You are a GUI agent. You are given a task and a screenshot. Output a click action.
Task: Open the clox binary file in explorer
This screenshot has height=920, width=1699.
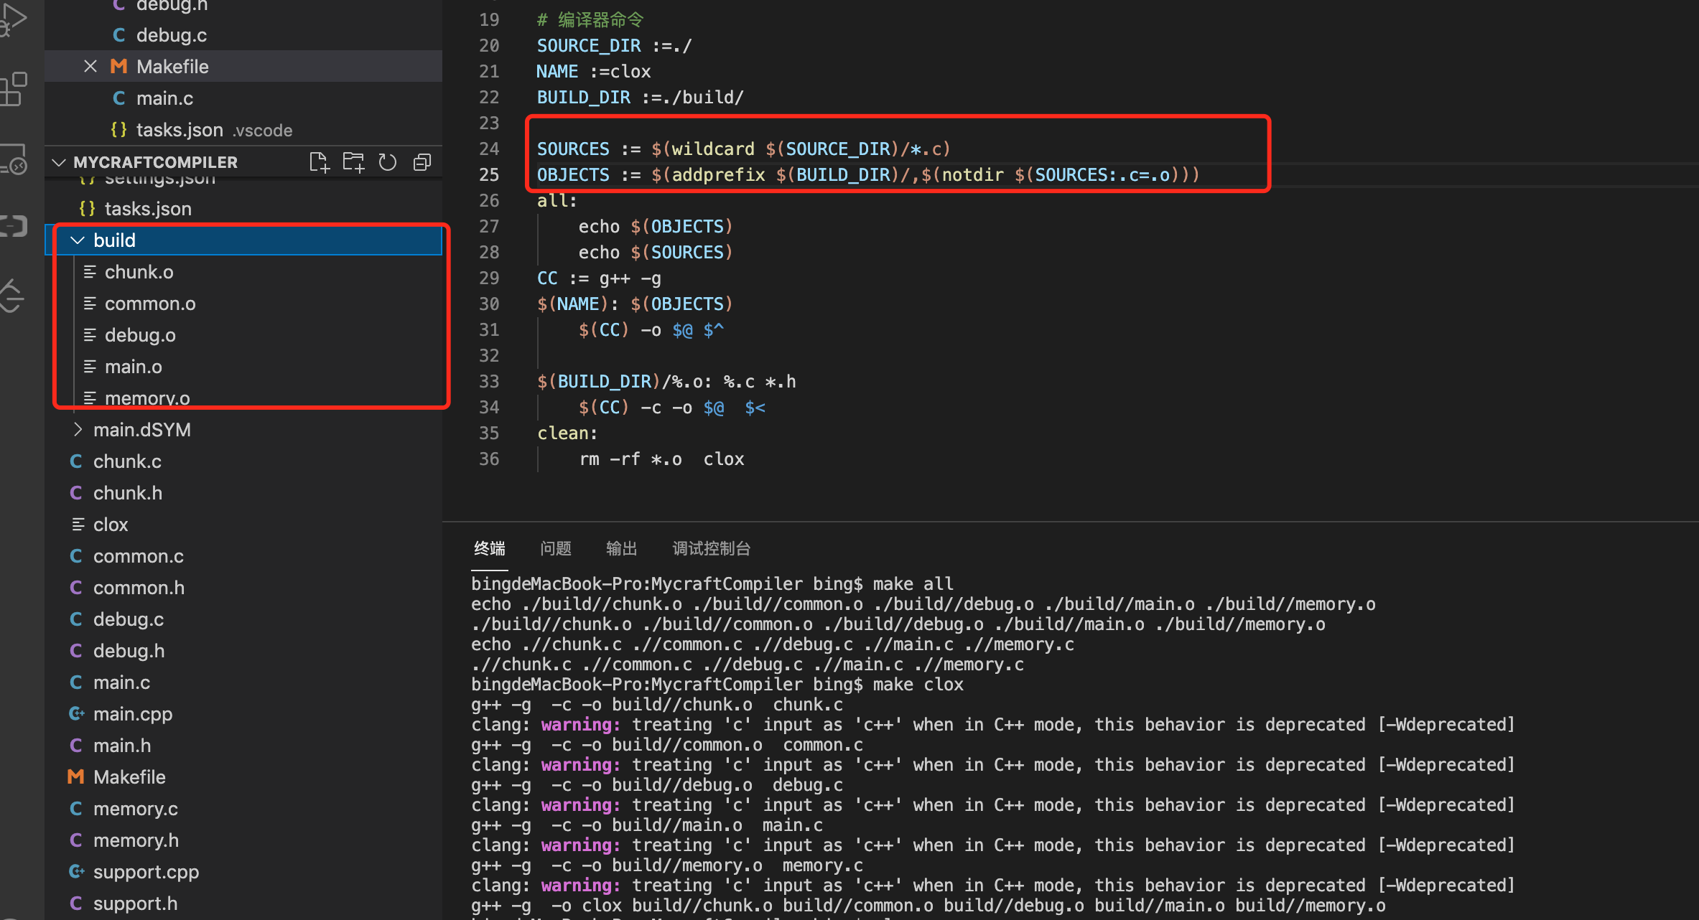(x=243, y=525)
